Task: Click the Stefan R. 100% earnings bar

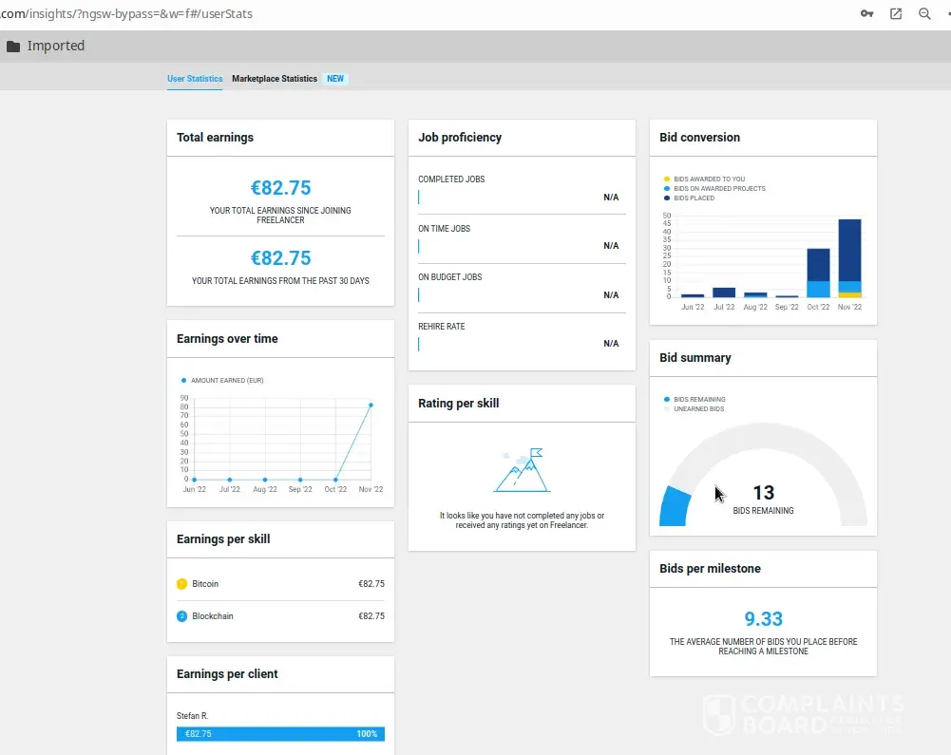Action: [280, 734]
